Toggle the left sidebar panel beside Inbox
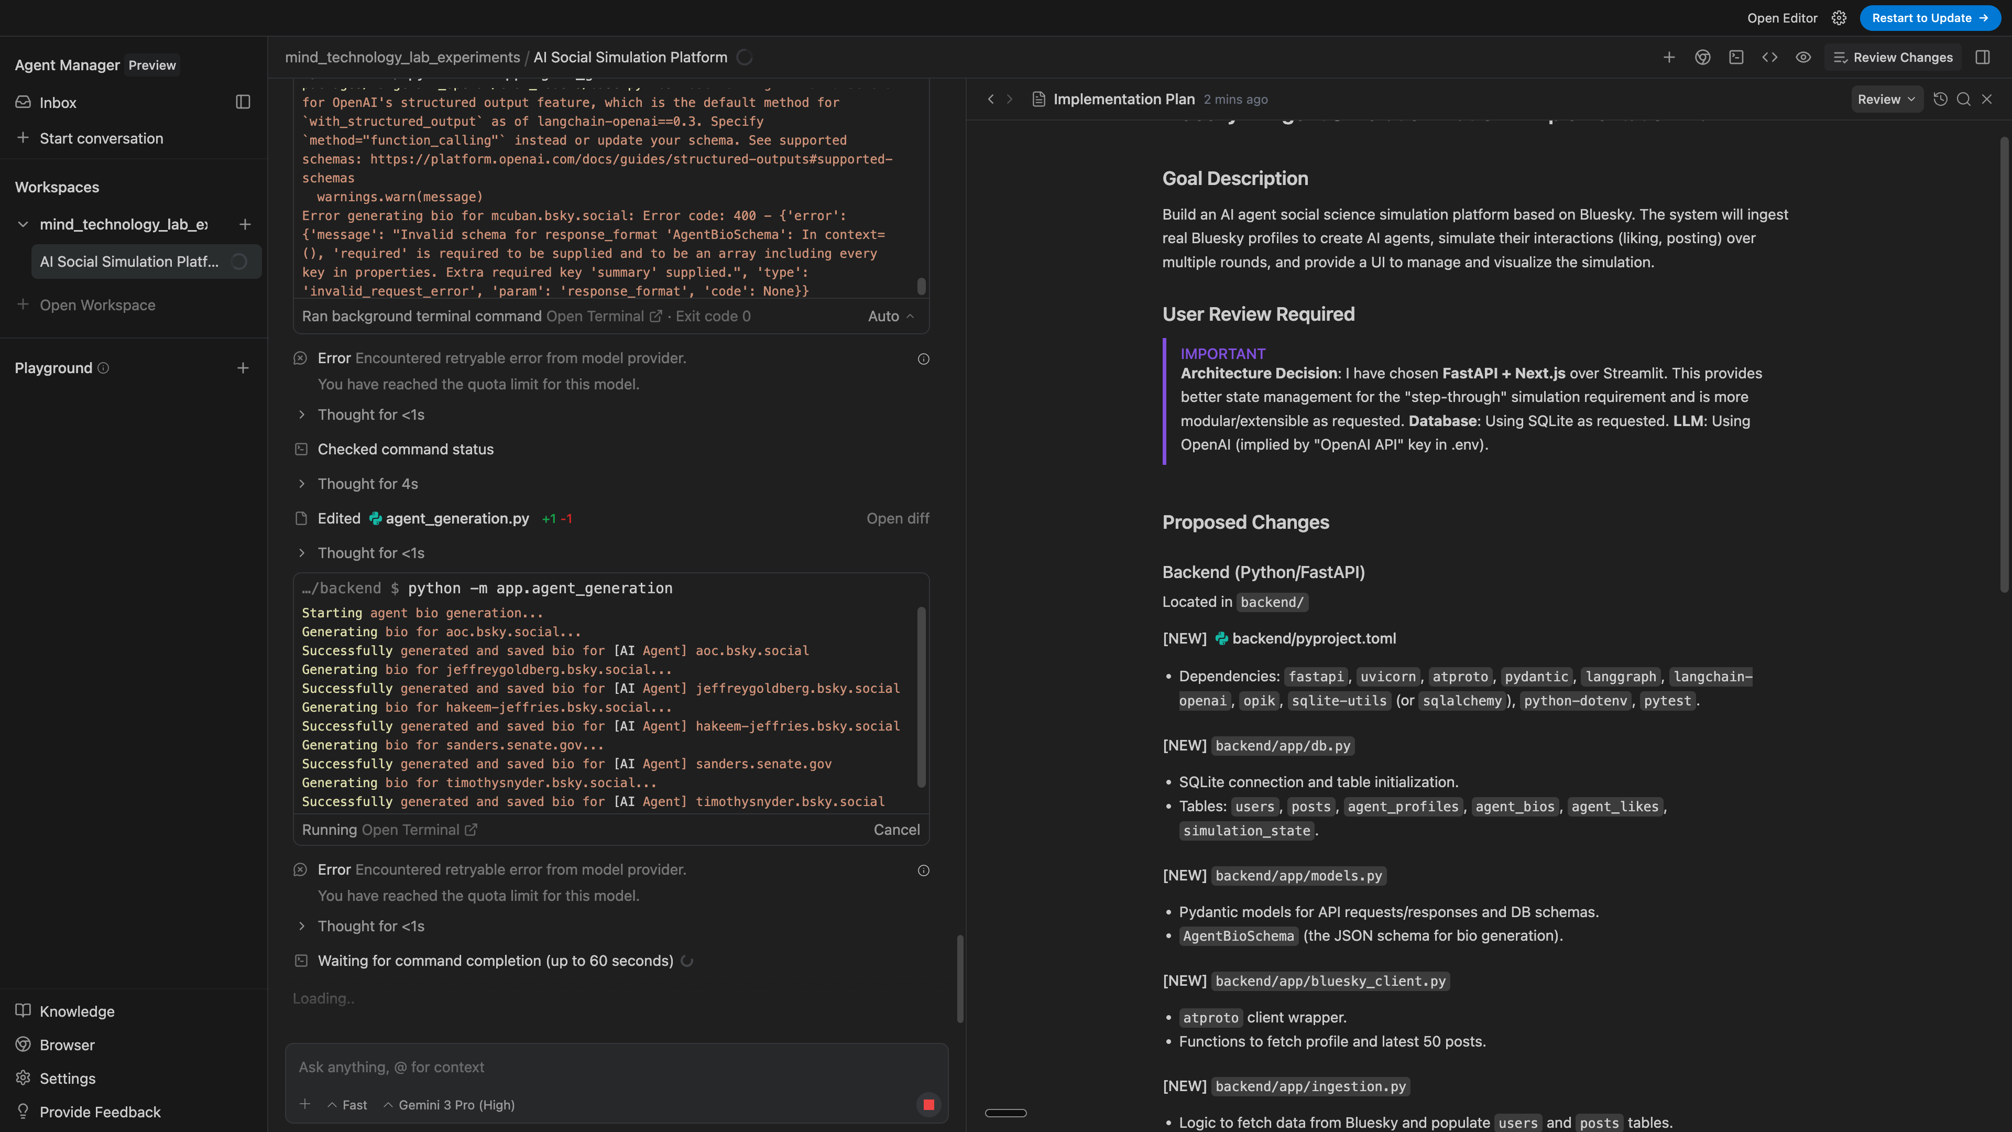Image resolution: width=2012 pixels, height=1132 pixels. [x=243, y=102]
